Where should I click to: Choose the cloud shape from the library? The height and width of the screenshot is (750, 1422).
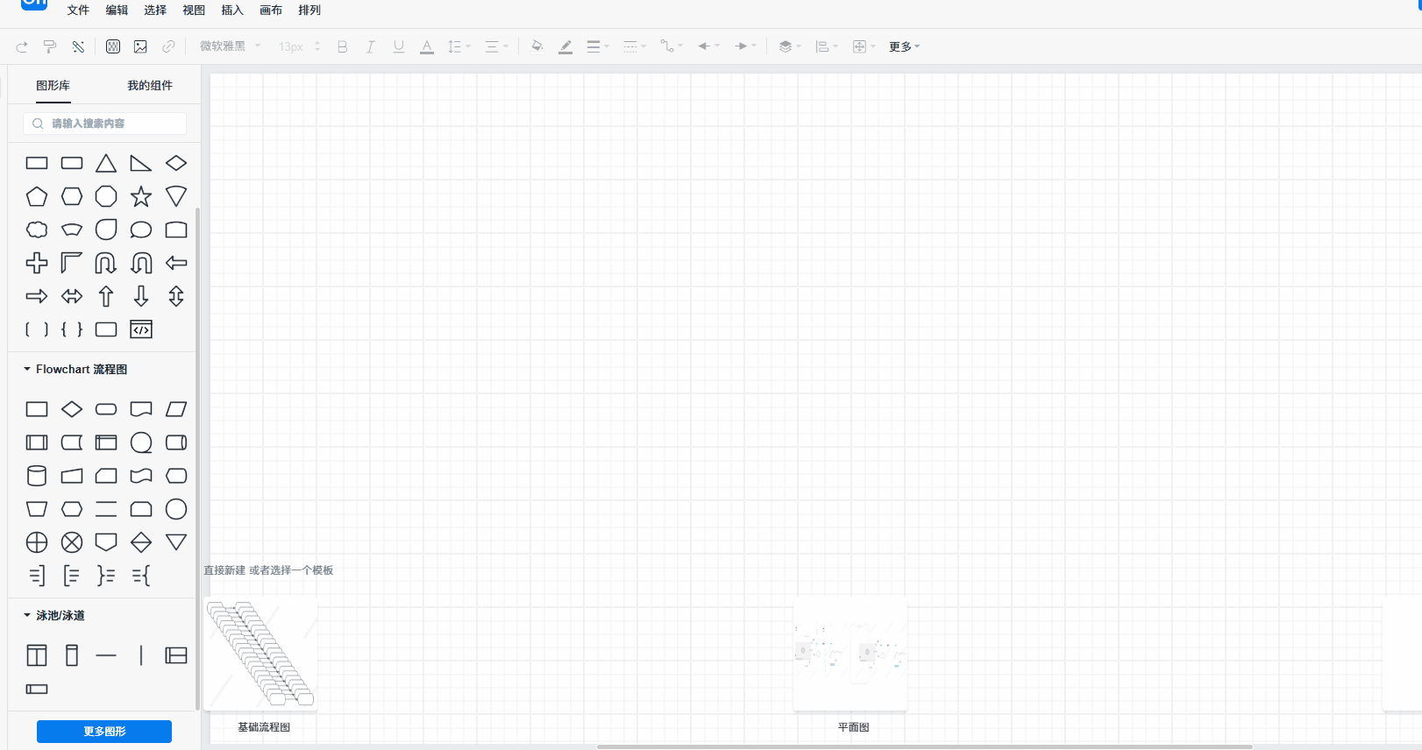[37, 230]
